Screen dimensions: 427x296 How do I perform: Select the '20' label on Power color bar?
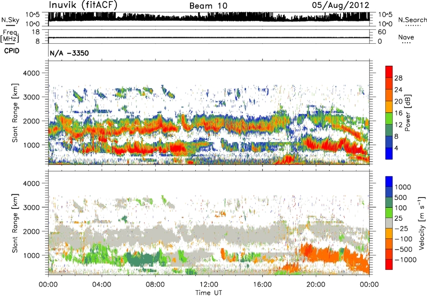pos(398,102)
